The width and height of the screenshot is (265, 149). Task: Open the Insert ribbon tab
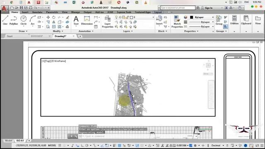click(25, 12)
